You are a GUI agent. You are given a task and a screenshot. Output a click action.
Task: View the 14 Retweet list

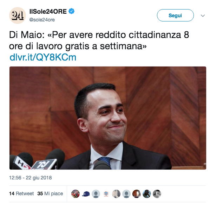(21, 194)
